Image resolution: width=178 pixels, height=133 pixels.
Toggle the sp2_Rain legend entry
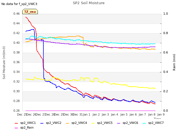(x=24, y=127)
